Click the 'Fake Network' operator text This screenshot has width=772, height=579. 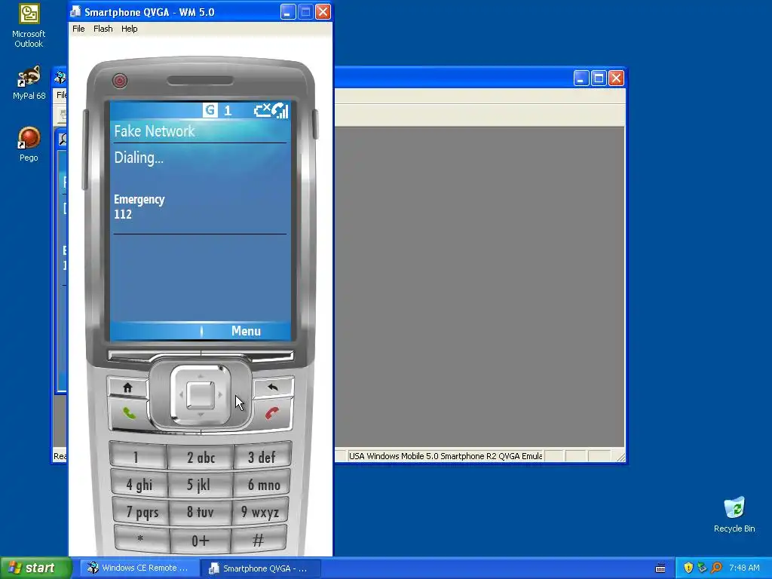tap(154, 131)
